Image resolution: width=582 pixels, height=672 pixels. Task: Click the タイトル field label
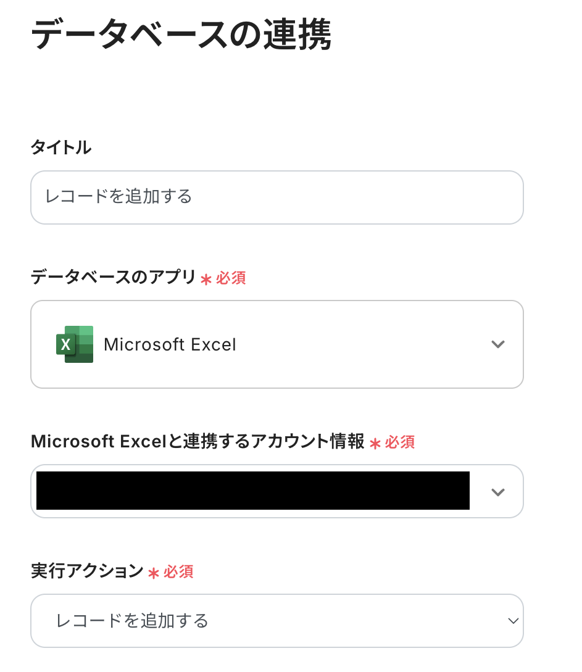click(60, 147)
